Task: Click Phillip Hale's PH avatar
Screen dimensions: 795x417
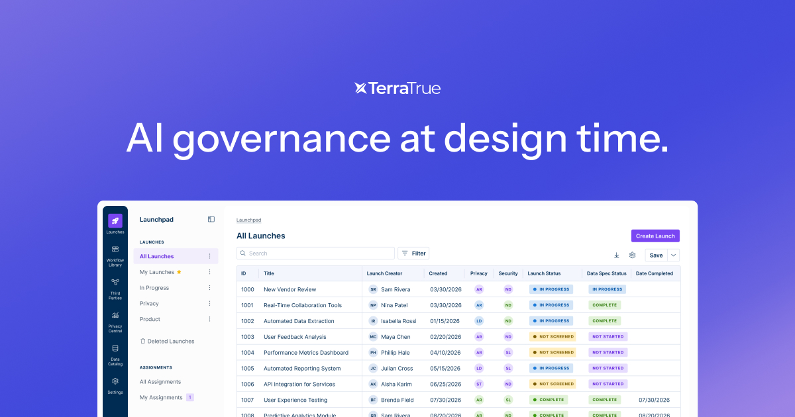Action: click(x=373, y=353)
